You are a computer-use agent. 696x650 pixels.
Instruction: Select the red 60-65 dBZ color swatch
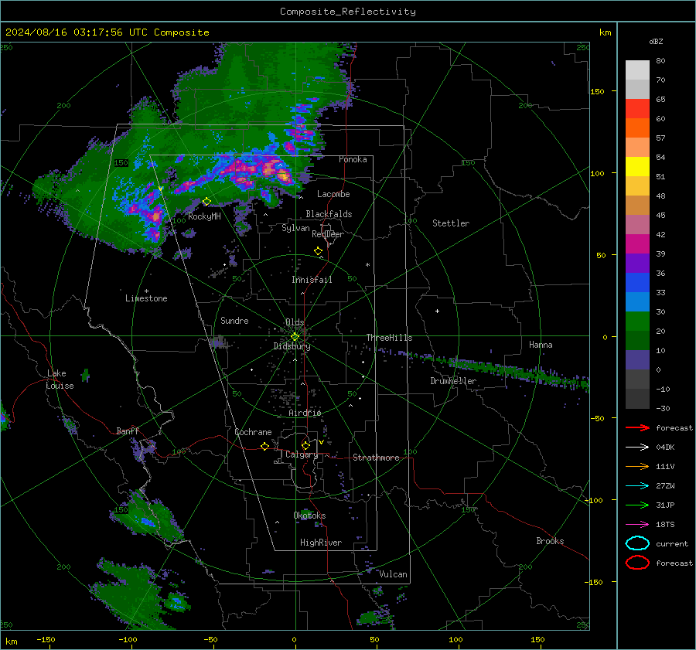(x=637, y=109)
